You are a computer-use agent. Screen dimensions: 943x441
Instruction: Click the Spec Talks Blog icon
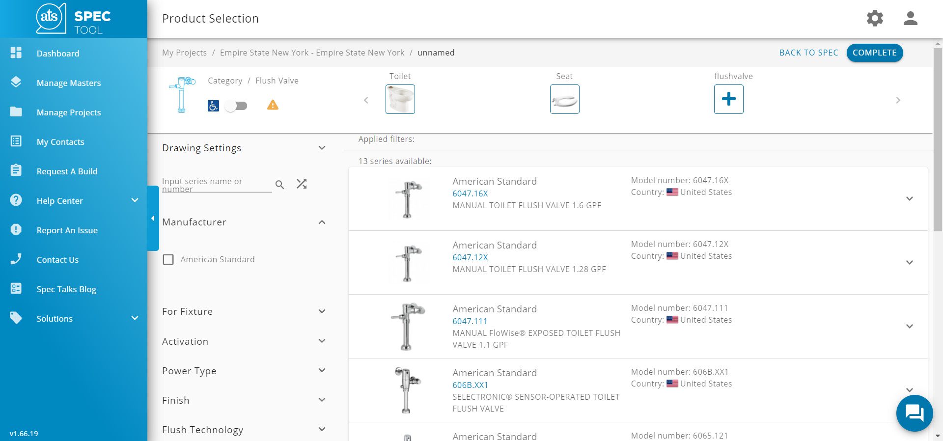click(16, 288)
